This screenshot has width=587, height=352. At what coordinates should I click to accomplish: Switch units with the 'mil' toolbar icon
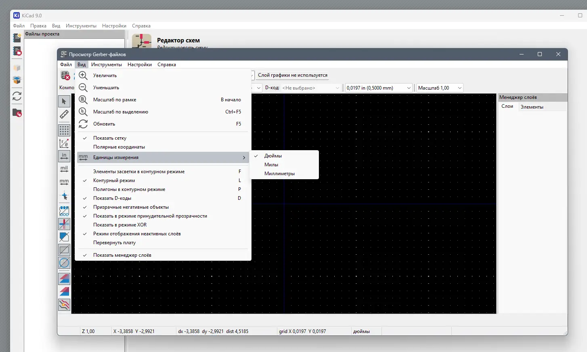(64, 169)
